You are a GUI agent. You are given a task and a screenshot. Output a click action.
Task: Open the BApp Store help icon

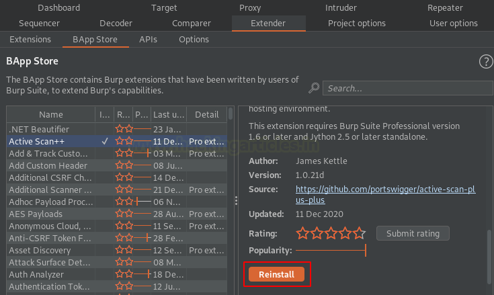(486, 61)
